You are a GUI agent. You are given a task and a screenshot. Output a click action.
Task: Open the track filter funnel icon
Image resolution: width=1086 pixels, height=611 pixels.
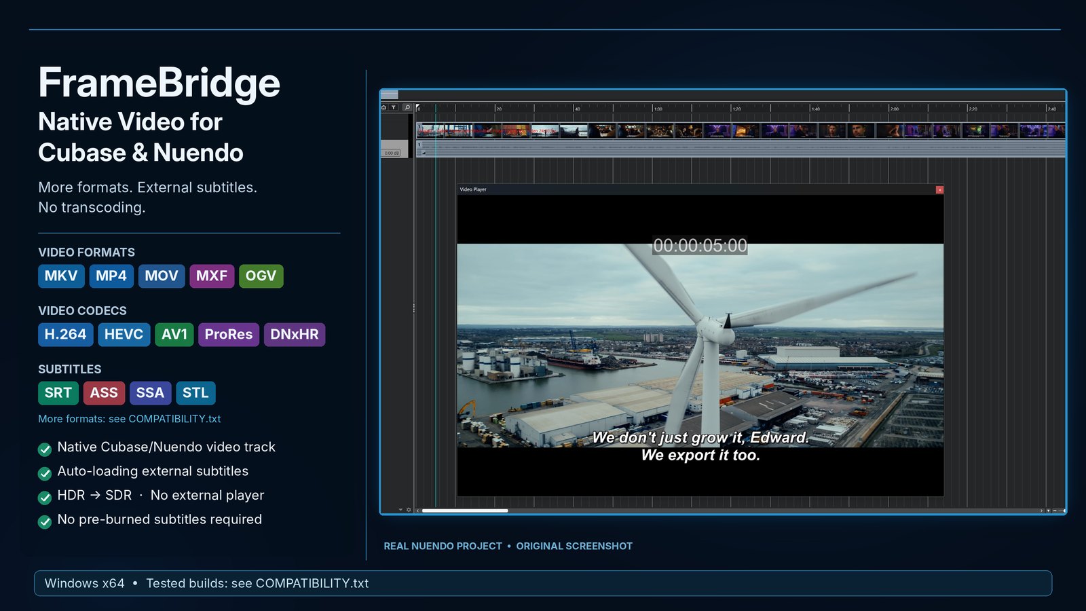(x=394, y=107)
